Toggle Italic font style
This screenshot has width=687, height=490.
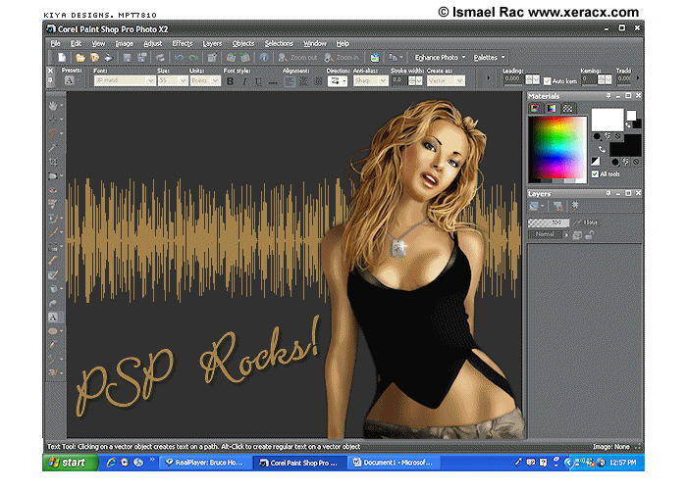[244, 81]
